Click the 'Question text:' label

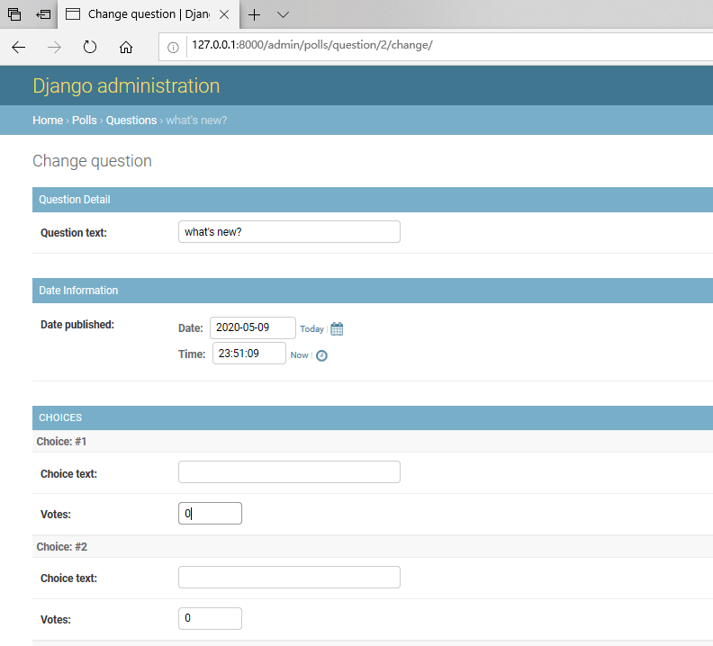74,233
